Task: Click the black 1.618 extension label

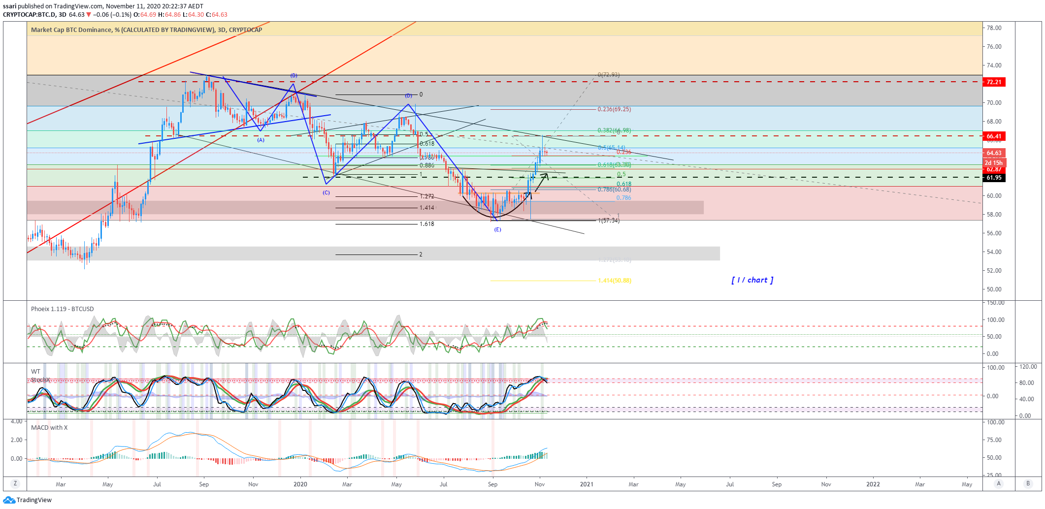Action: 427,224
